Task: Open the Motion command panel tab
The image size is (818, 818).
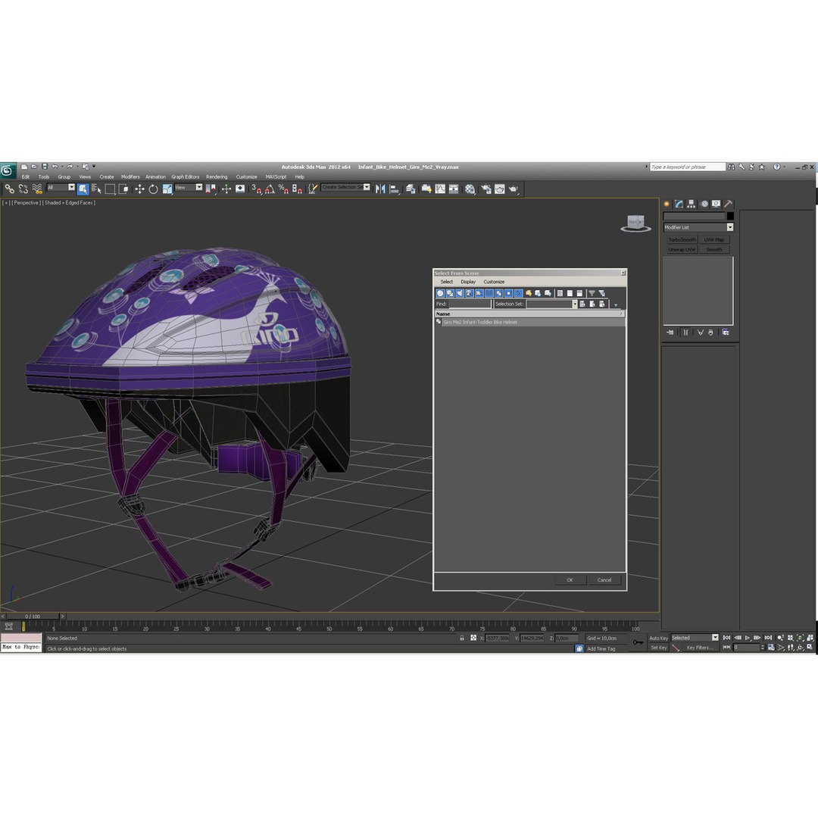Action: click(704, 204)
